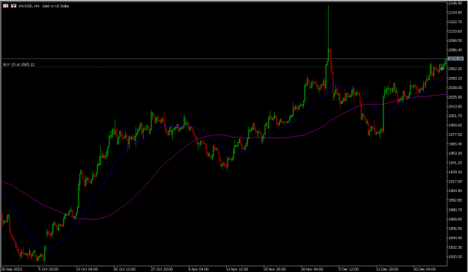
Task: Click the 1917.00 price scale label
Action: point(455,182)
